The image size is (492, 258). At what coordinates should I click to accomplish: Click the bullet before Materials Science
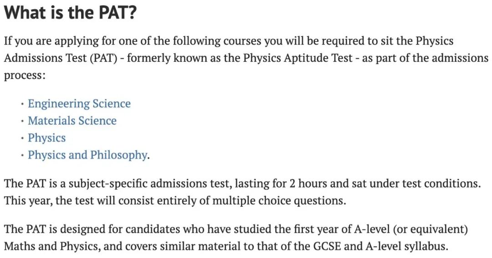point(22,121)
